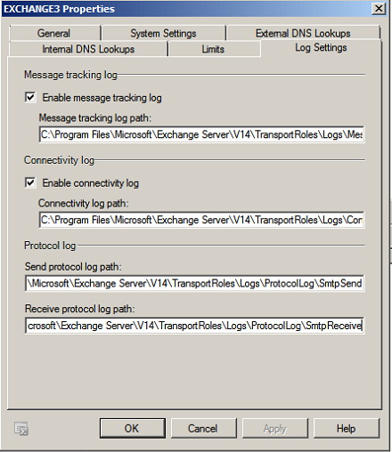Image resolution: width=392 pixels, height=452 pixels.
Task: Go to the Internal DNS Lookups tab
Action: pyautogui.click(x=88, y=49)
